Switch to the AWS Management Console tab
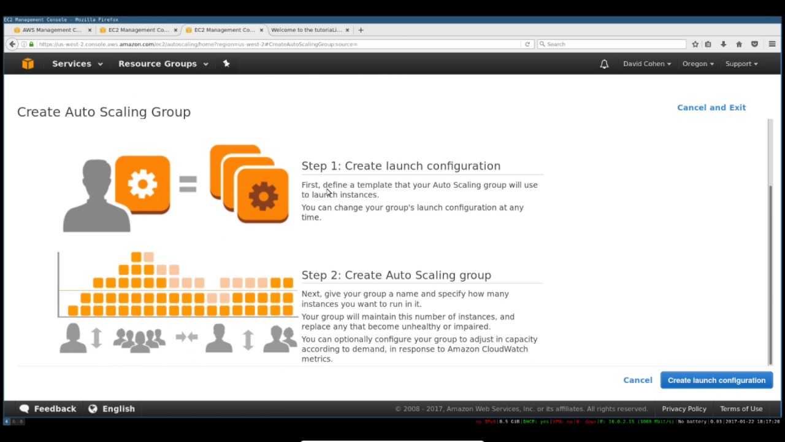This screenshot has width=785, height=442. pyautogui.click(x=52, y=29)
